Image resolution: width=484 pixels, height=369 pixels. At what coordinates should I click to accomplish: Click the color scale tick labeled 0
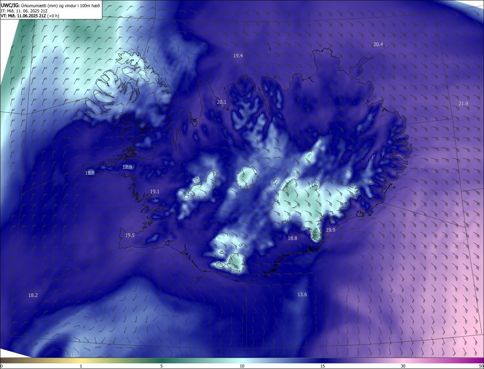pyautogui.click(x=1, y=366)
